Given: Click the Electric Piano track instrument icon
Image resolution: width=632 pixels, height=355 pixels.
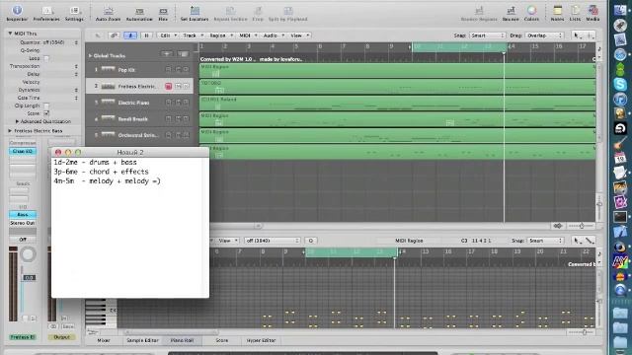Looking at the screenshot, I should point(108,103).
